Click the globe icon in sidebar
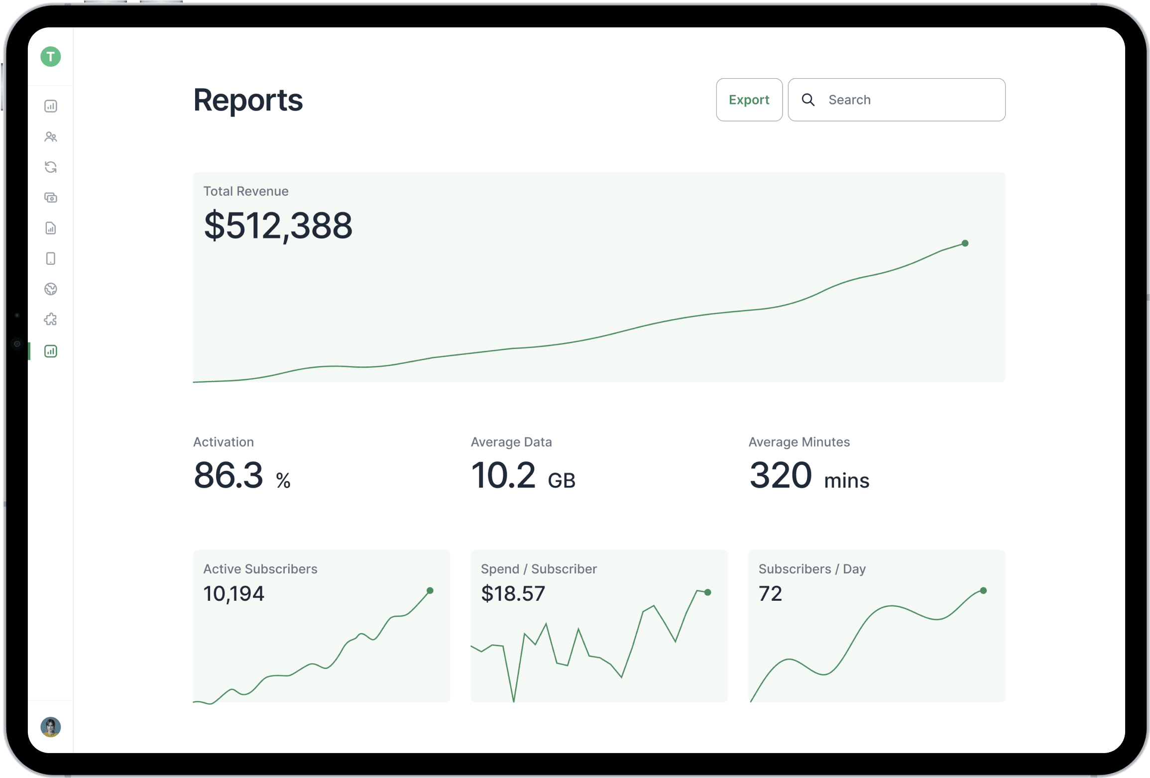 pyautogui.click(x=51, y=289)
